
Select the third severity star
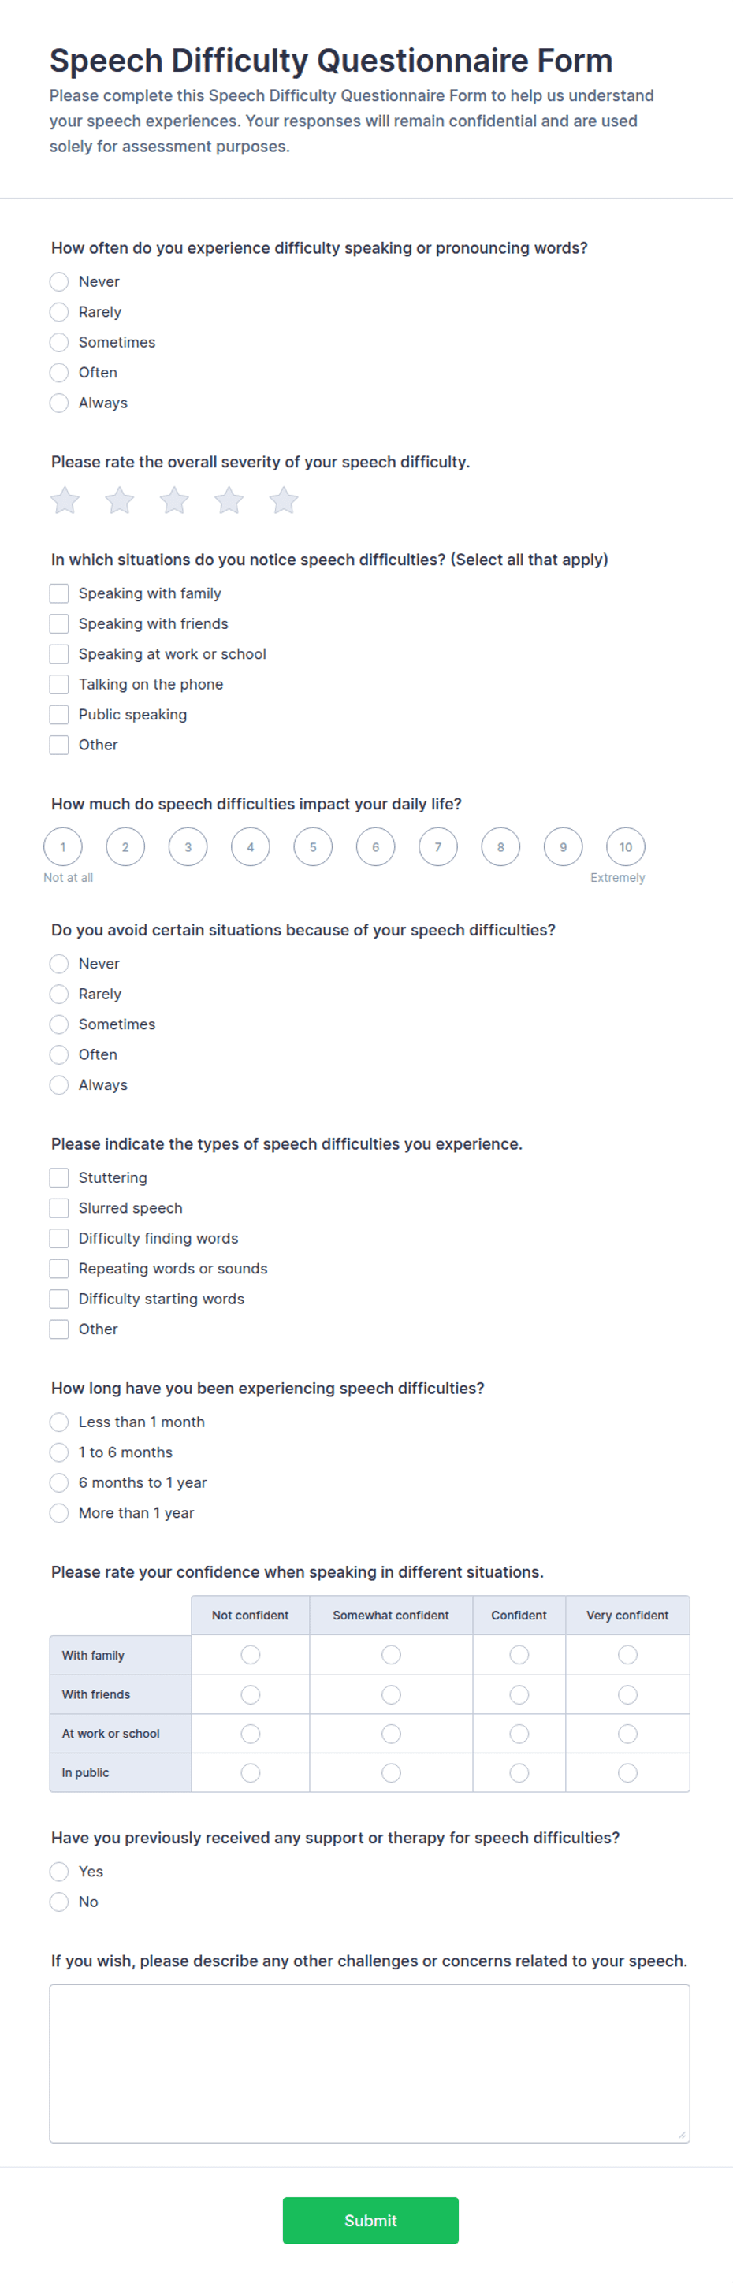pos(175,500)
